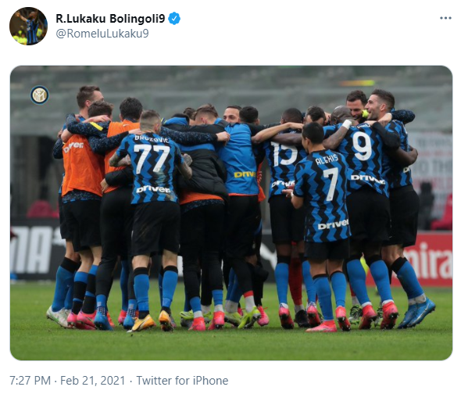Screen dimensions: 461x394
Task: Click the Feb 21, 2021 date
Action: click(93, 381)
